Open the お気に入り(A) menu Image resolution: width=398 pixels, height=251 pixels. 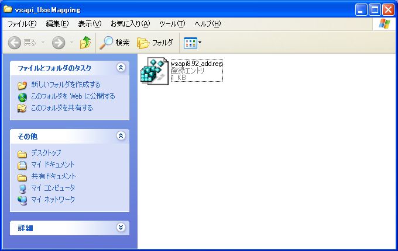130,24
